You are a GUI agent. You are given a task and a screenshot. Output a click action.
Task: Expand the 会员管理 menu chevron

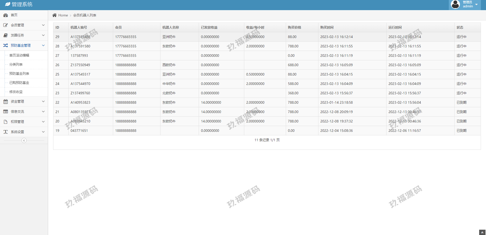(x=43, y=25)
